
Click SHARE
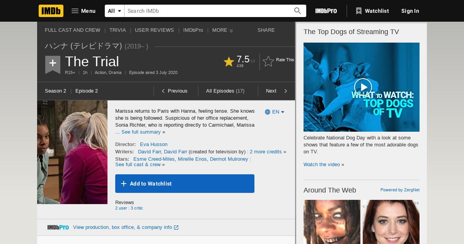[266, 30]
